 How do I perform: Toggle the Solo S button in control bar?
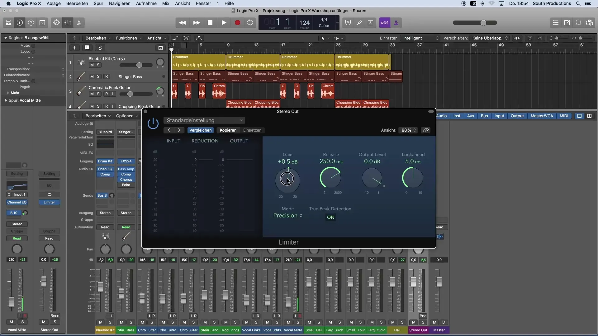pos(371,23)
